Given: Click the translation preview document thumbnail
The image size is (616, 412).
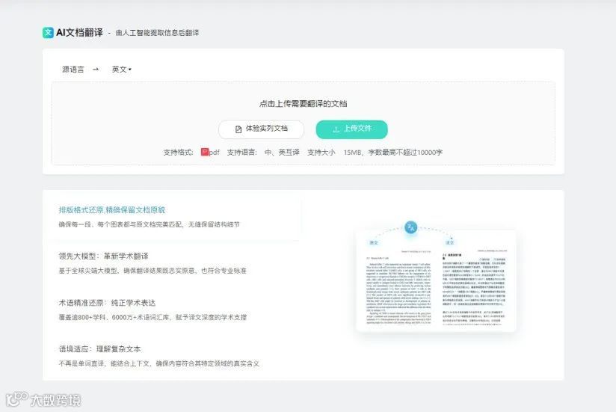Looking at the screenshot, I should point(436,281).
